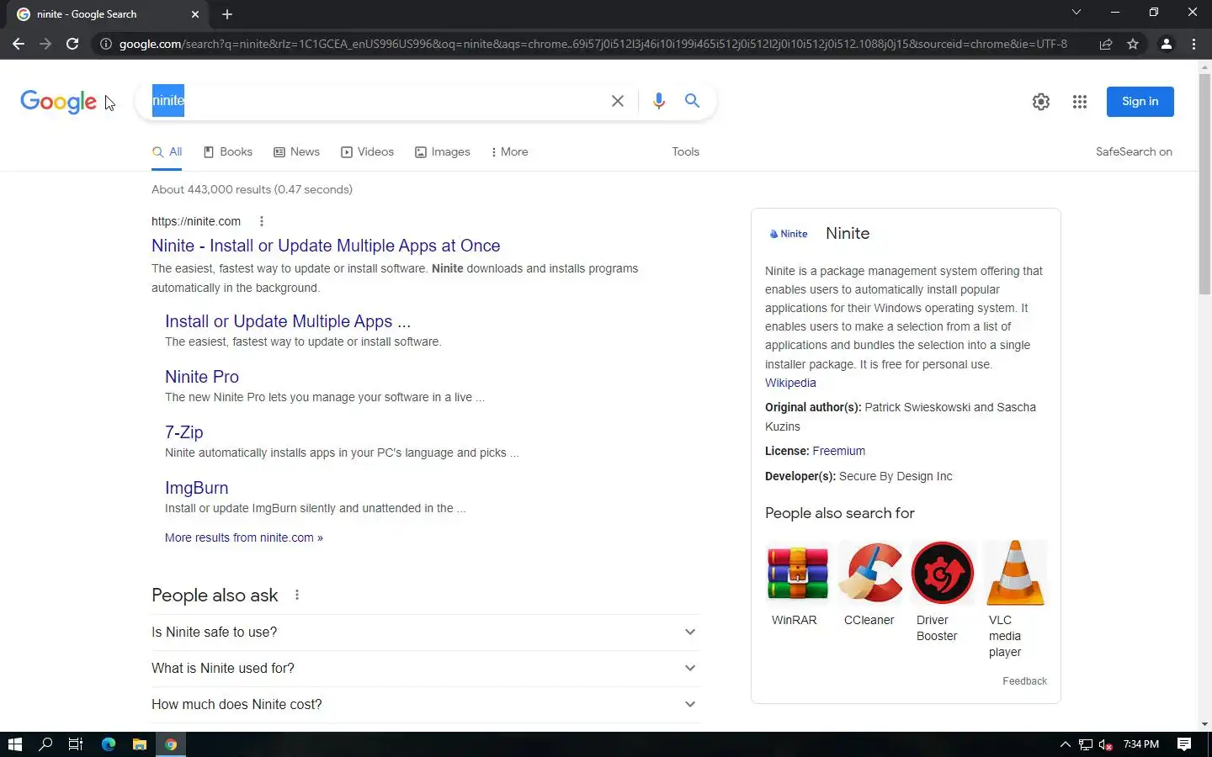Screen dimensions: 1212x757
Task: Bookmark this tab with the star icon
Action: pyautogui.click(x=1133, y=44)
